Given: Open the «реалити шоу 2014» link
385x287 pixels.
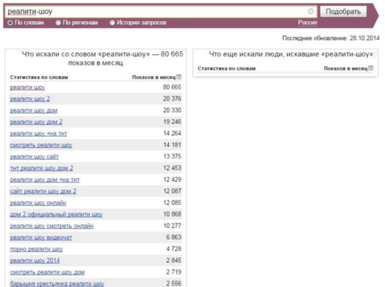Looking at the screenshot, I should 35,260.
